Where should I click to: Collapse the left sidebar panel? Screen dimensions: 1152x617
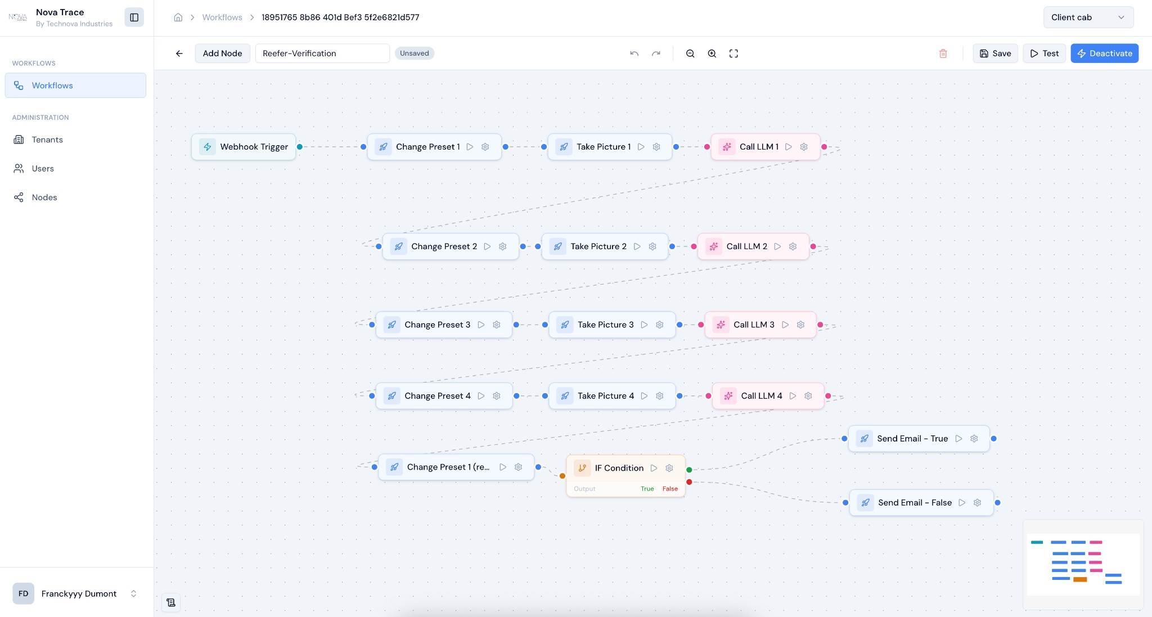pyautogui.click(x=134, y=17)
